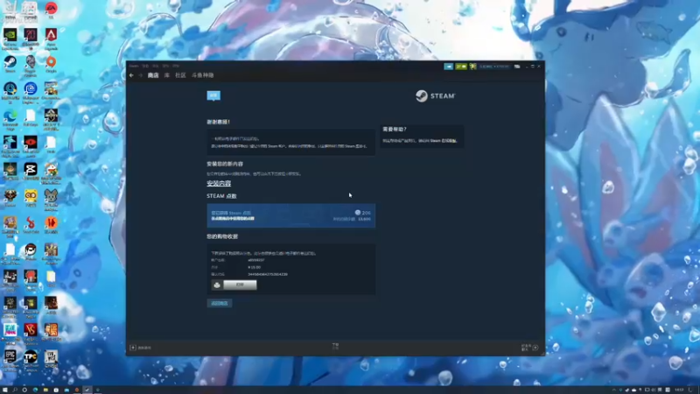Click the Steam points earned banner
The height and width of the screenshot is (394, 700).
tap(290, 215)
